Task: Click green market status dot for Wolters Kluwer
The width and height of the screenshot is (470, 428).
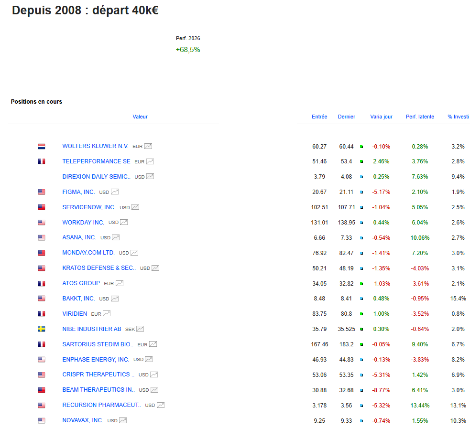Action: point(361,147)
